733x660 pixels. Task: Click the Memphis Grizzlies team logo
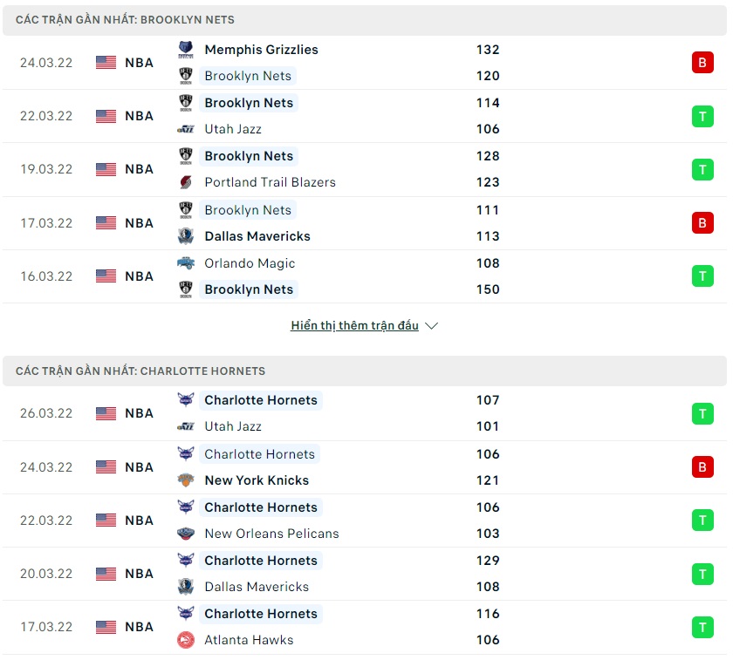(186, 50)
